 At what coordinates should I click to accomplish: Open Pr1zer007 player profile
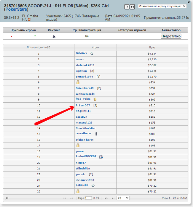tap(83, 105)
